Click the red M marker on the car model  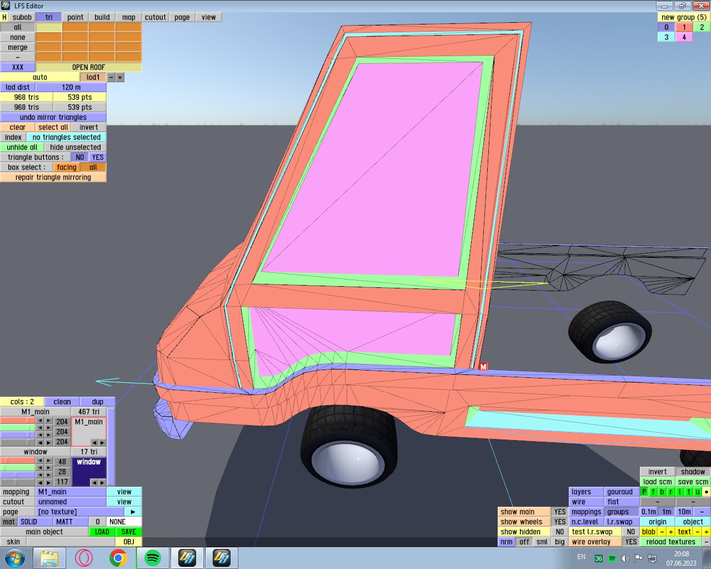[x=483, y=367]
